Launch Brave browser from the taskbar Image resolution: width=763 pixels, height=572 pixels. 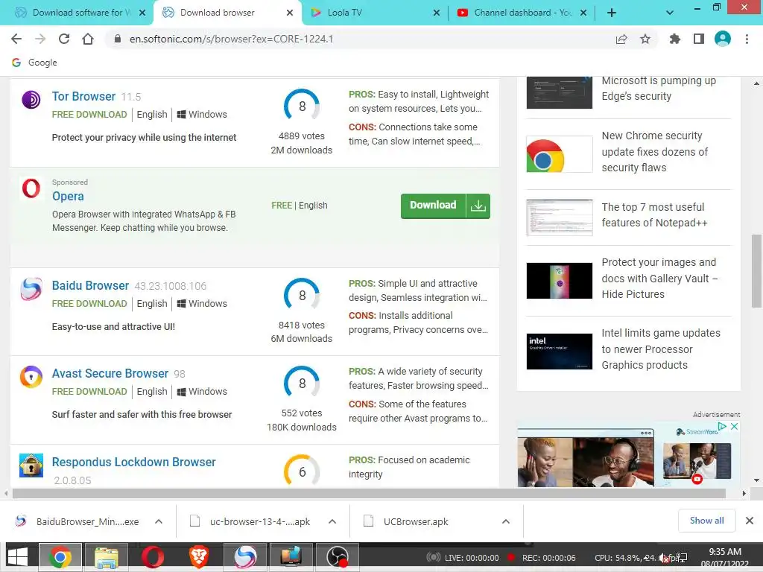click(x=198, y=557)
